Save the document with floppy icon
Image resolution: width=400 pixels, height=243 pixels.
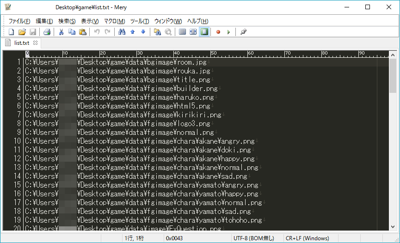coord(33,32)
